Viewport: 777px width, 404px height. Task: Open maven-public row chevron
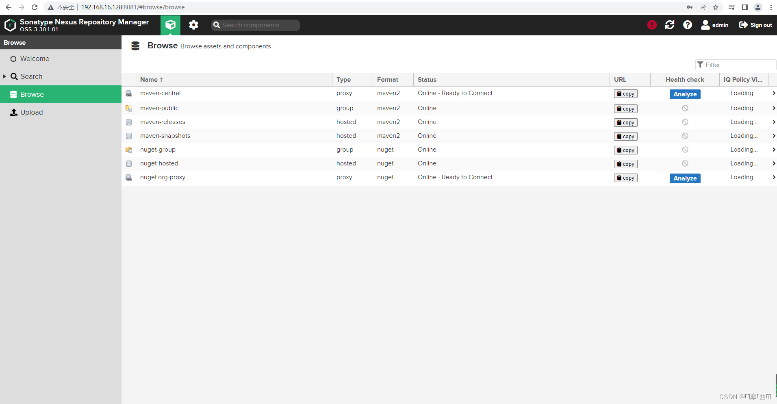[x=774, y=108]
